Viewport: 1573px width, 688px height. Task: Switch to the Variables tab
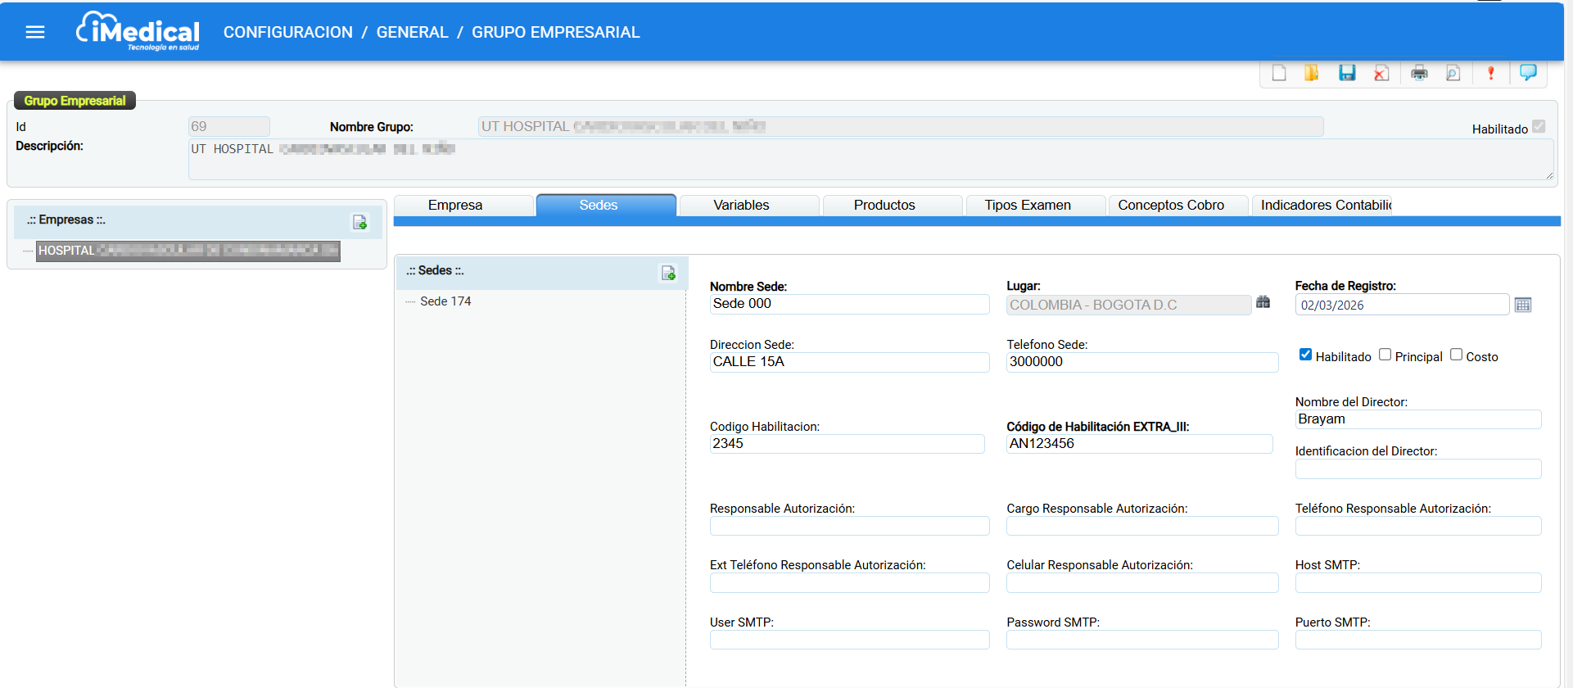point(741,206)
